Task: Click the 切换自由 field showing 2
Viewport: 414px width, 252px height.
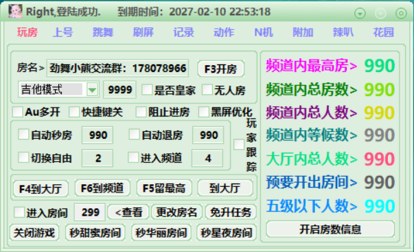Action: coord(97,158)
